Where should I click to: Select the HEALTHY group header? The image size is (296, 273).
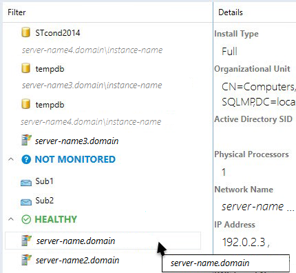[56, 219]
